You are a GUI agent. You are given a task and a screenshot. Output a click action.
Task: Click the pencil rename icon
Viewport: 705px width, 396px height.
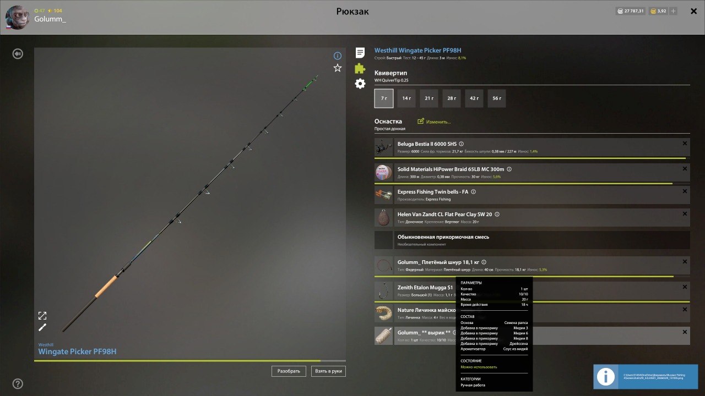(x=42, y=327)
